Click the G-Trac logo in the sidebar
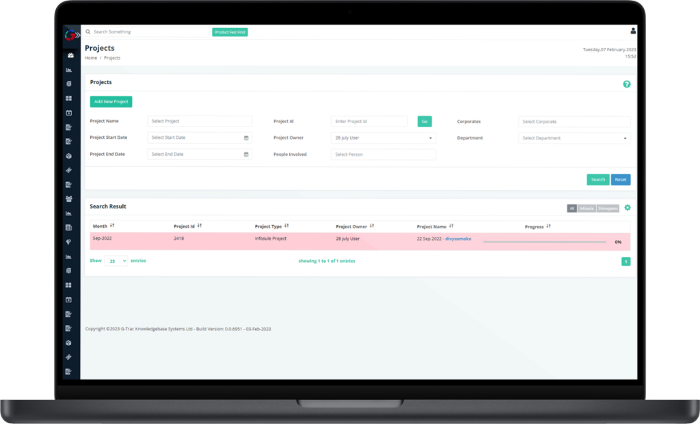700x424 pixels. pyautogui.click(x=70, y=33)
